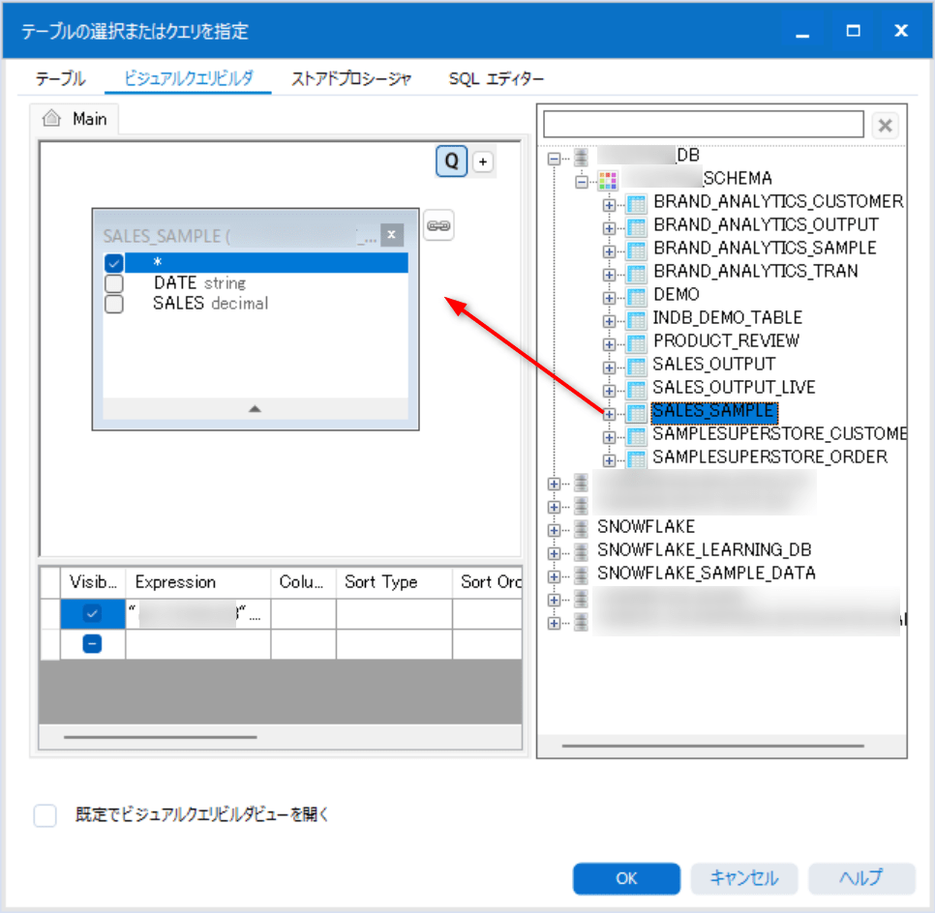The image size is (935, 913).
Task: Switch to the SQL エディター tab
Action: pyautogui.click(x=496, y=79)
